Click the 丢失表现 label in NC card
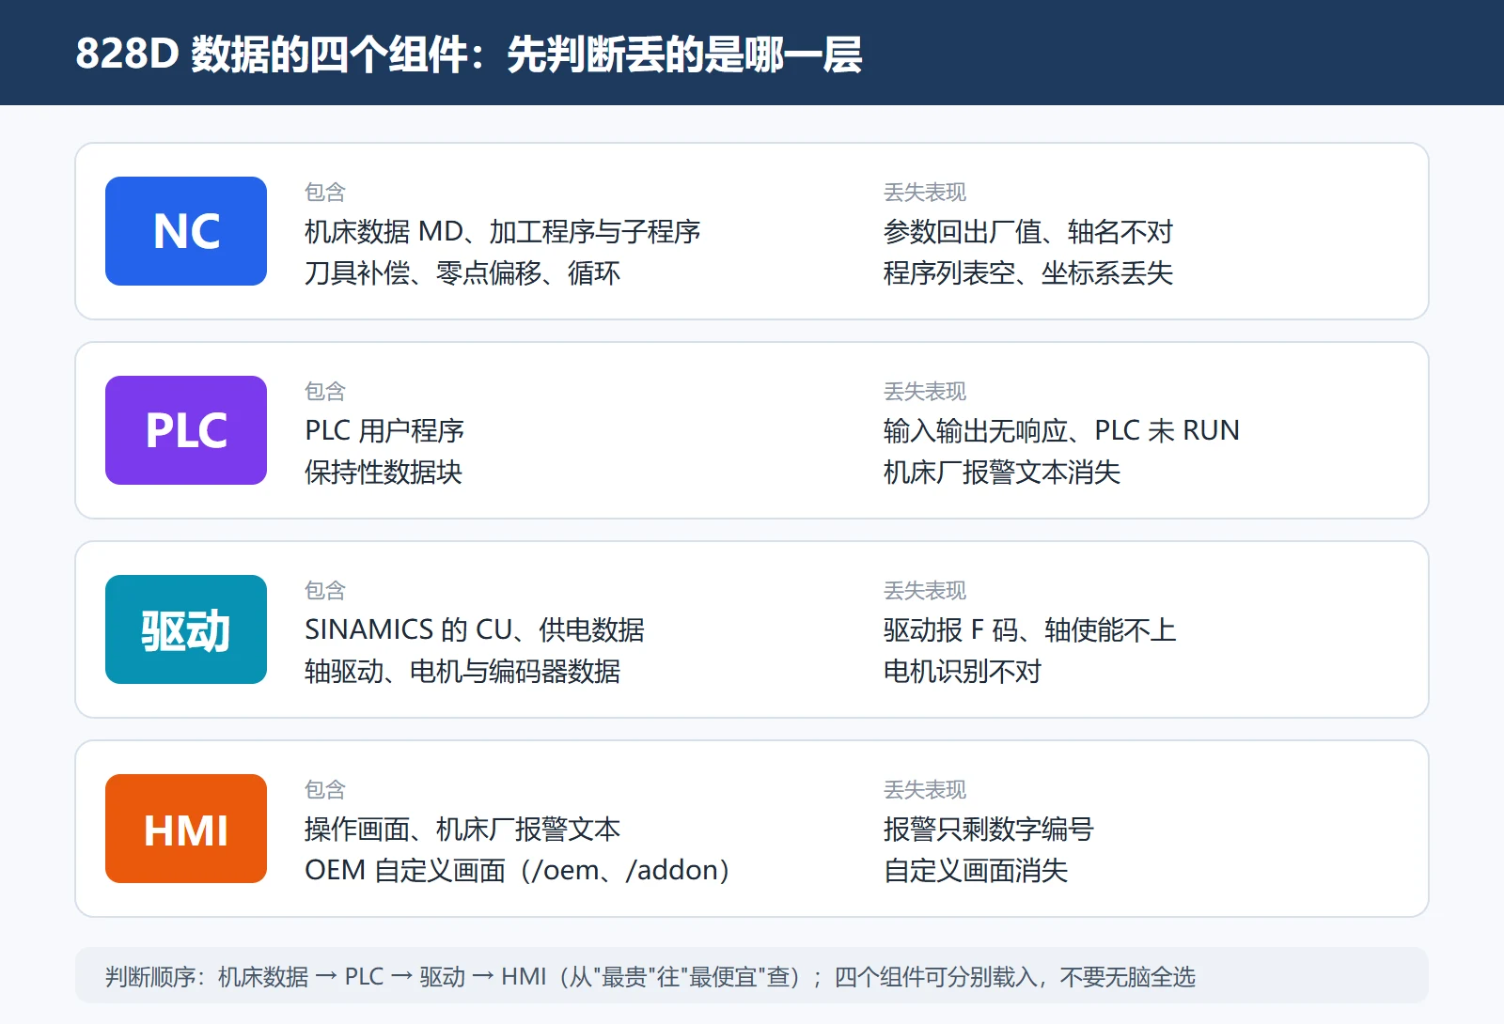 (x=925, y=192)
